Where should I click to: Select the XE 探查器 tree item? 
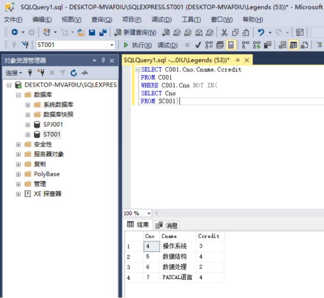[48, 194]
